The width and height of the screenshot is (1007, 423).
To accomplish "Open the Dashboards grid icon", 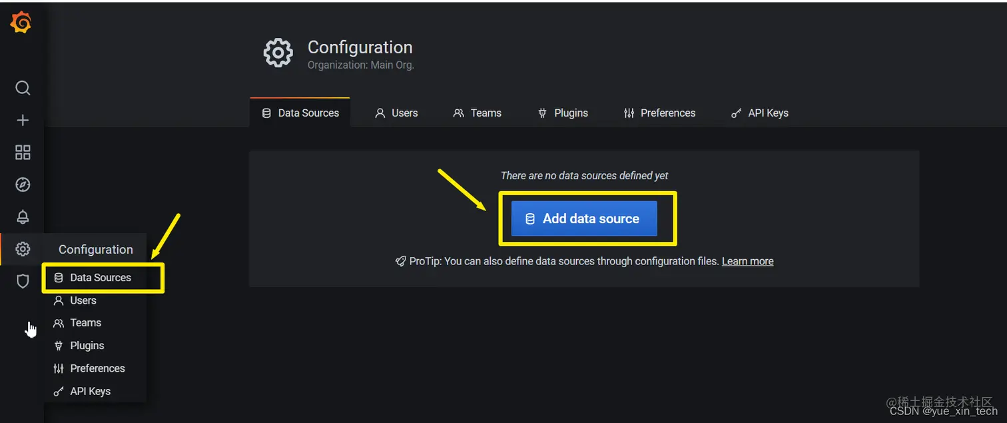I will 22,152.
